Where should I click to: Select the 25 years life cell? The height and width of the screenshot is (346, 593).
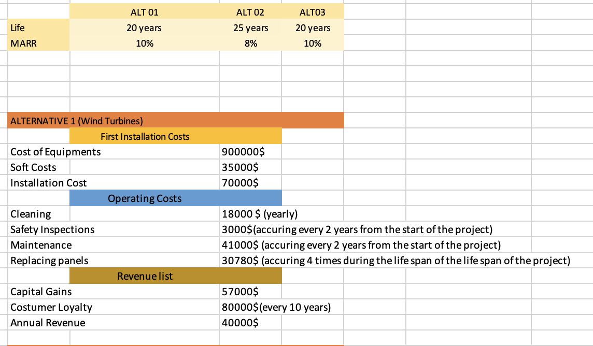[x=250, y=27]
